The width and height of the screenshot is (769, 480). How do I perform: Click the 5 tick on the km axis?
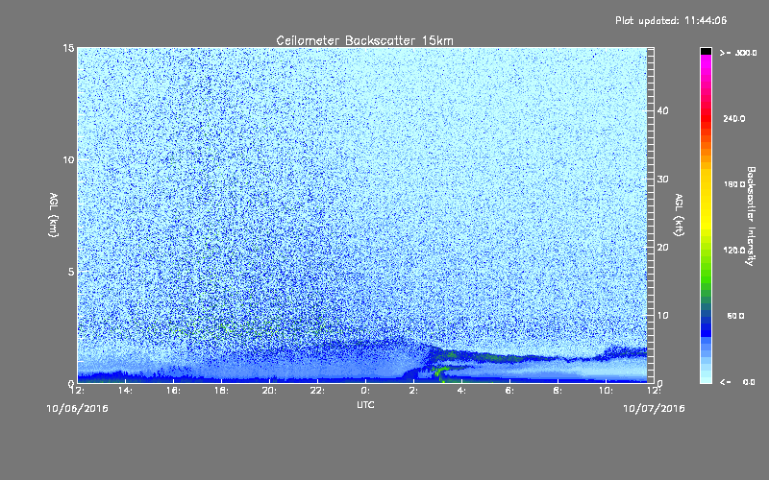71,272
